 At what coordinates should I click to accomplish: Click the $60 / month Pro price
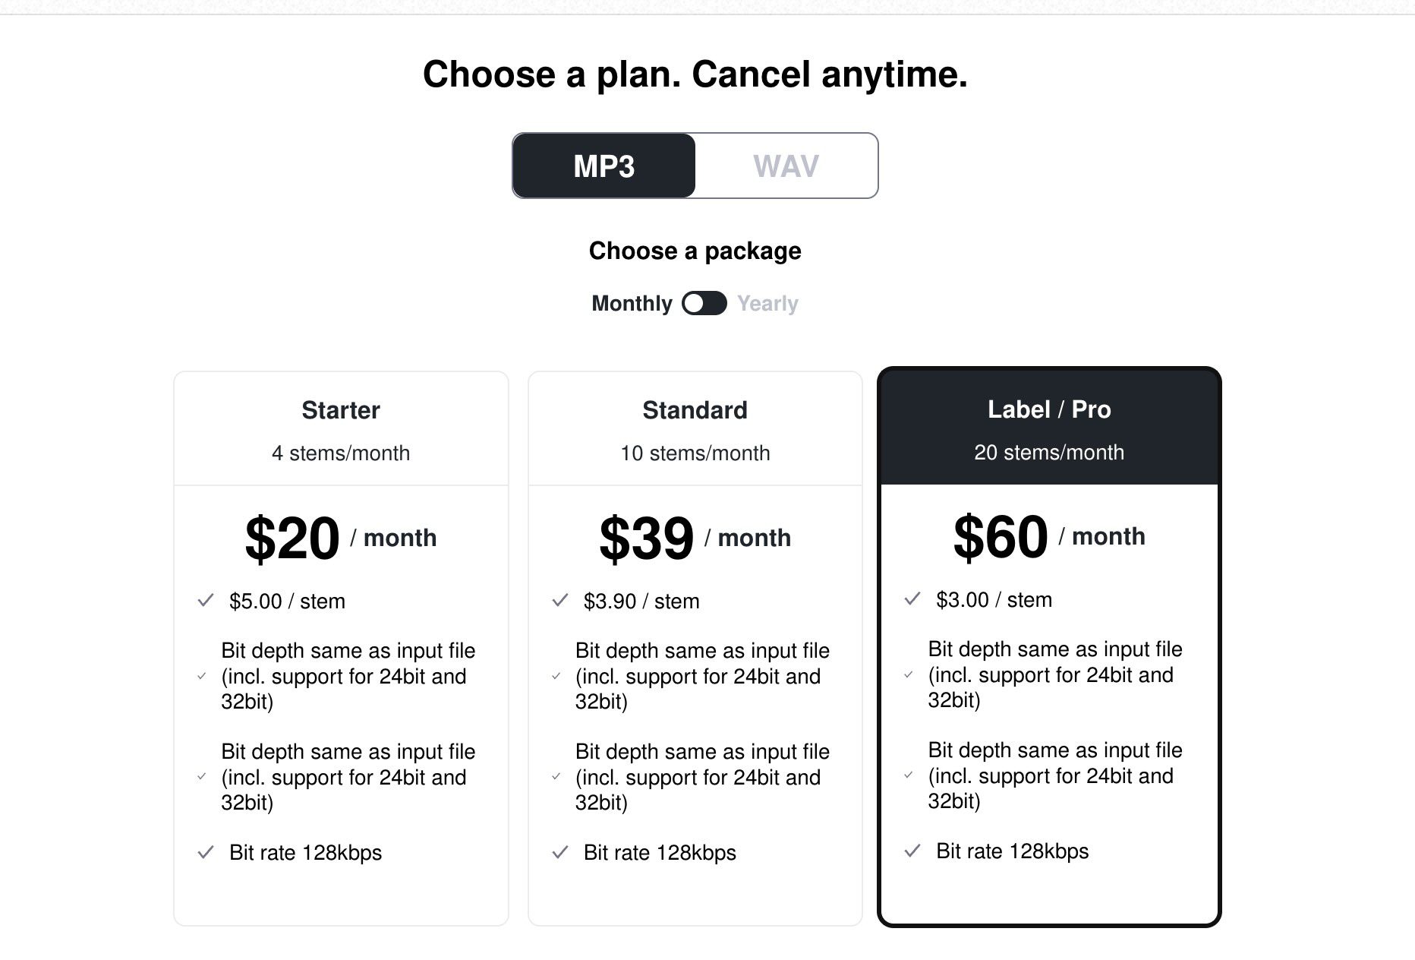pos(1049,536)
